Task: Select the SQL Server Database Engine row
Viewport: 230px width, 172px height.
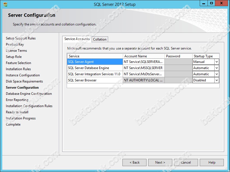Action: tap(95, 68)
